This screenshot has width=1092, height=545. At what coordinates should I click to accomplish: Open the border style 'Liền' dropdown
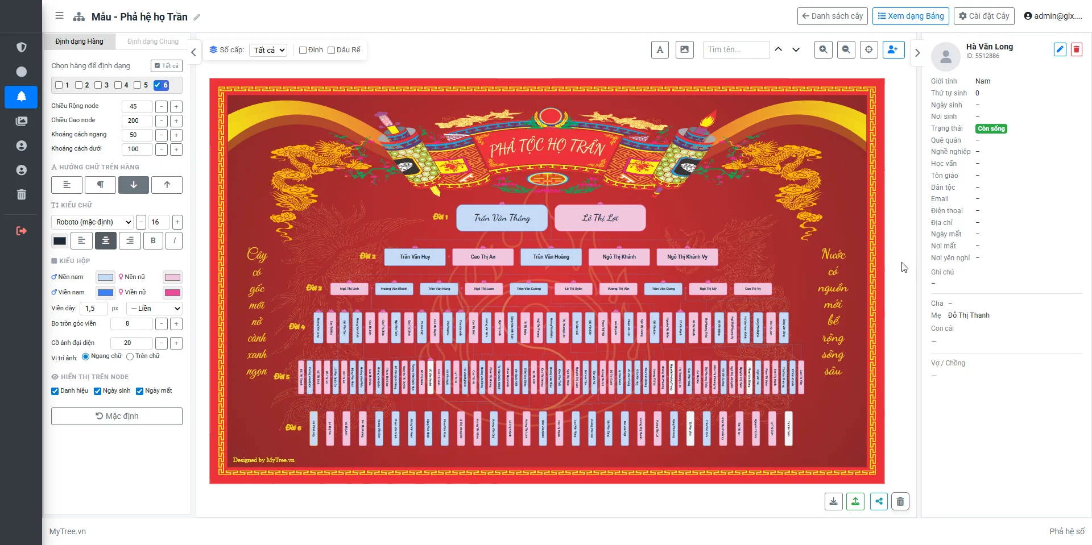point(154,309)
